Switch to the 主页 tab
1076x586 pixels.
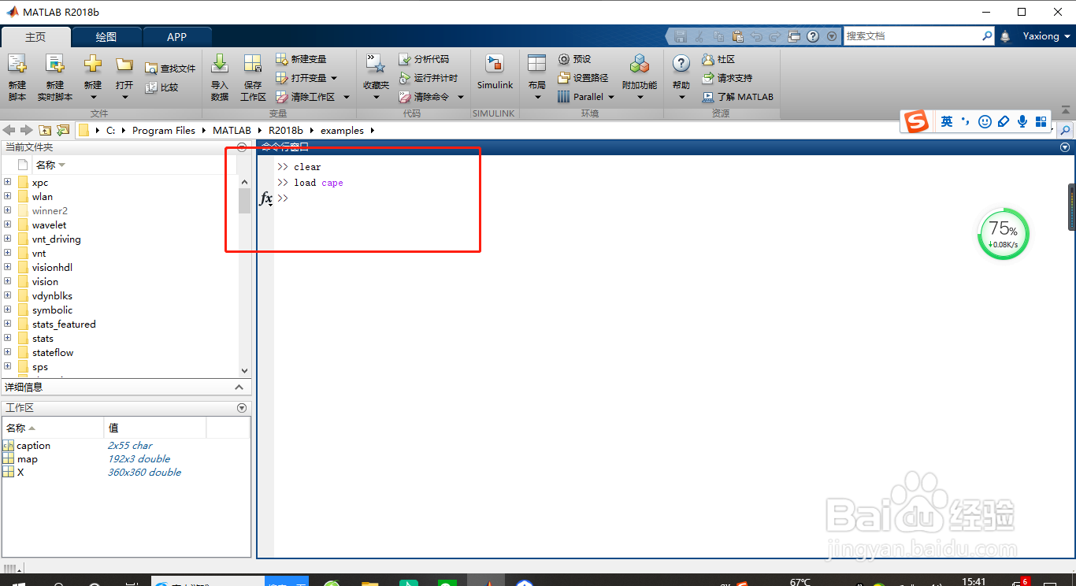click(35, 37)
